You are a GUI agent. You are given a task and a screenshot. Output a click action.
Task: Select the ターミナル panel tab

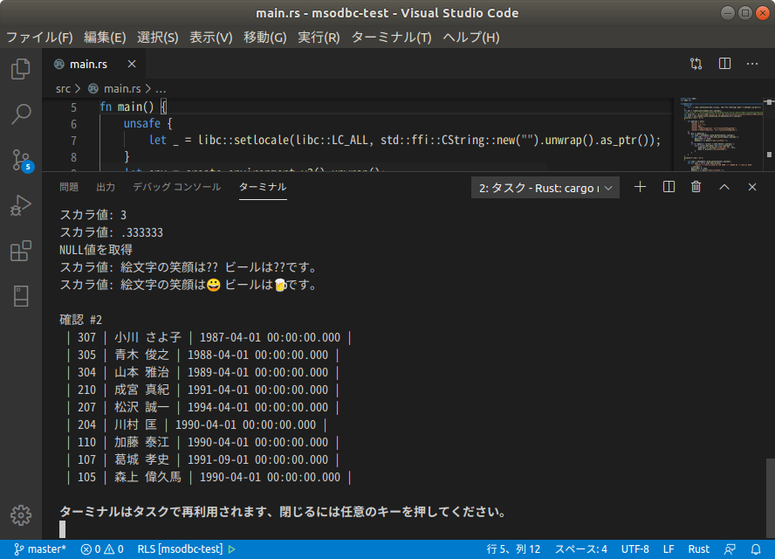(x=263, y=187)
